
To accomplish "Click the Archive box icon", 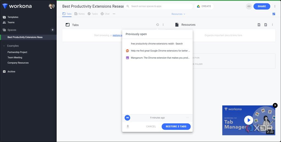I will 4,72.
